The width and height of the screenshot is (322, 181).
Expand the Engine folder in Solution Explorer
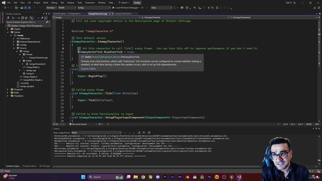coord(8,29)
